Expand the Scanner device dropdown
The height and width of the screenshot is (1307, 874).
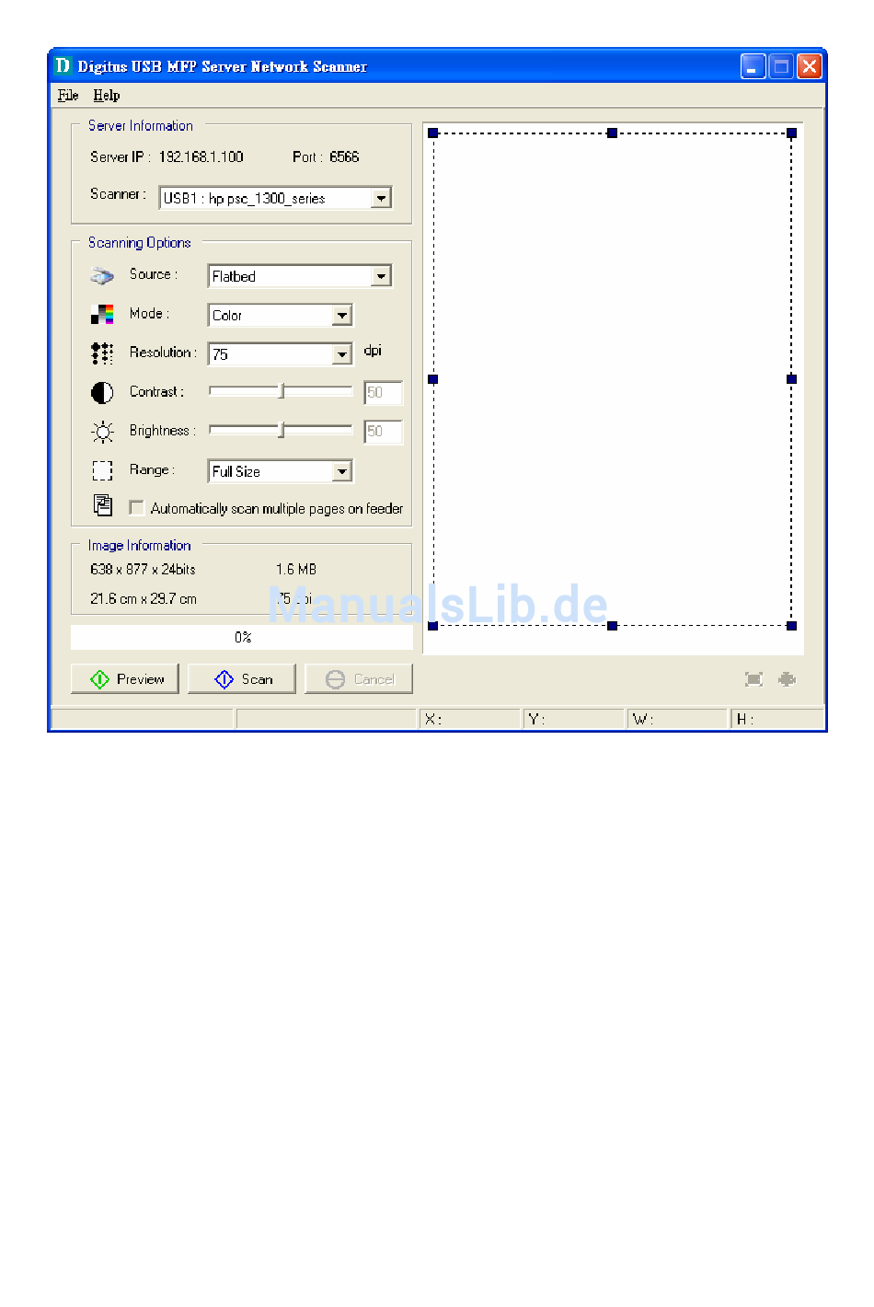[x=381, y=198]
